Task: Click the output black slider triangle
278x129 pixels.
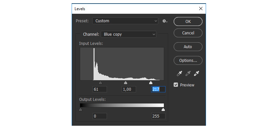Action: pos(80,110)
